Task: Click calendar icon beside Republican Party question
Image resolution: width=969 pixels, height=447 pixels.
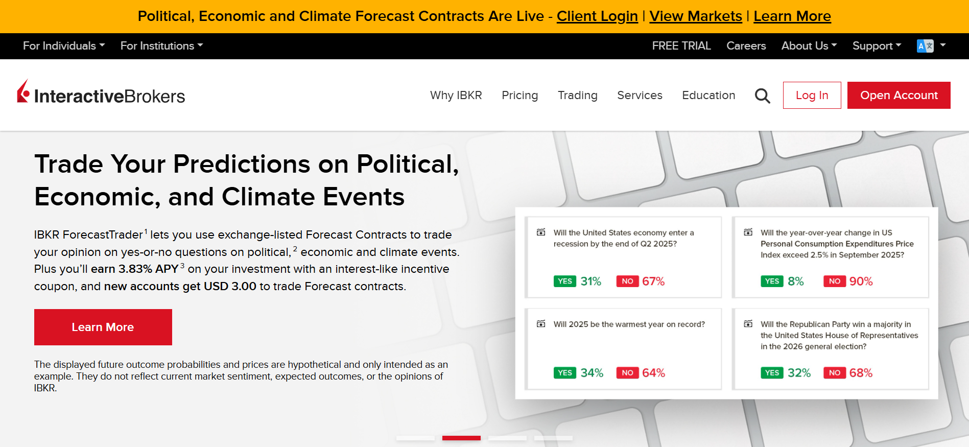Action: click(x=748, y=324)
